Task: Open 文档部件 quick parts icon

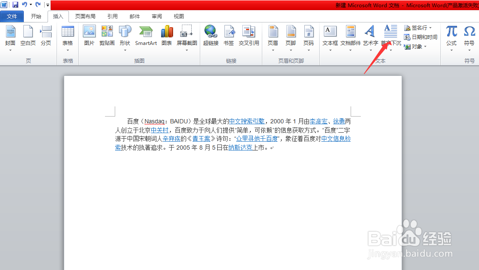Action: tap(350, 32)
